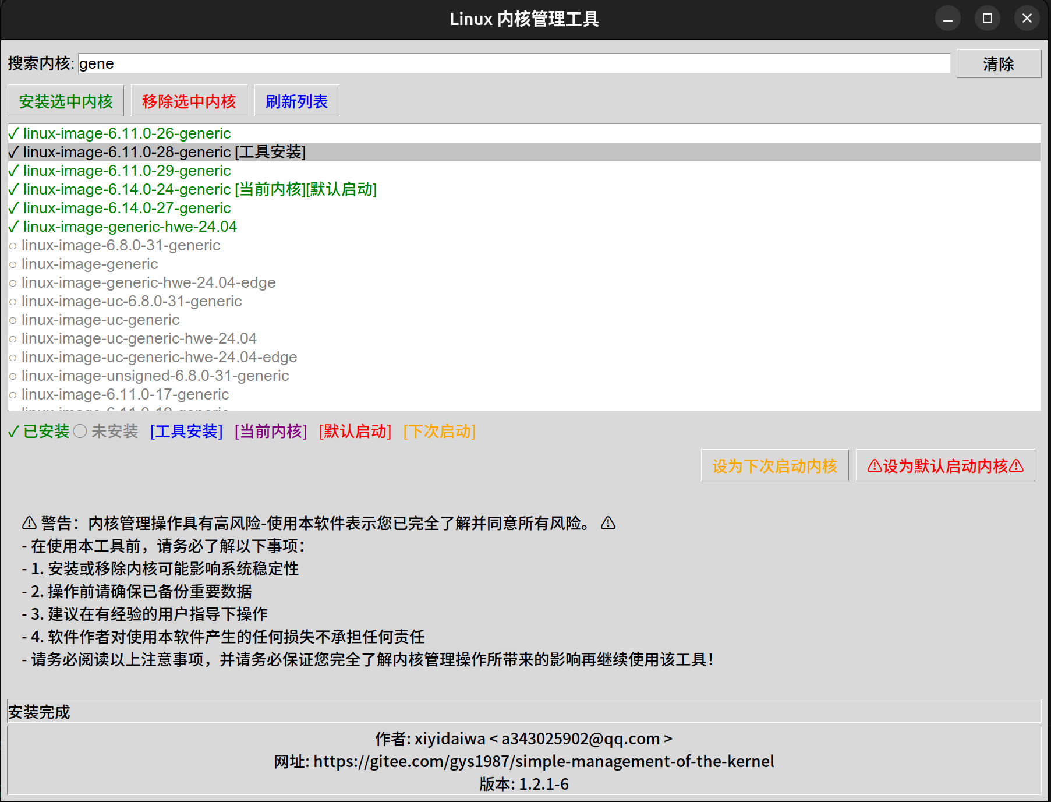The image size is (1051, 802).
Task: Maximize the Linux 内核管理工具 window
Action: tap(988, 19)
